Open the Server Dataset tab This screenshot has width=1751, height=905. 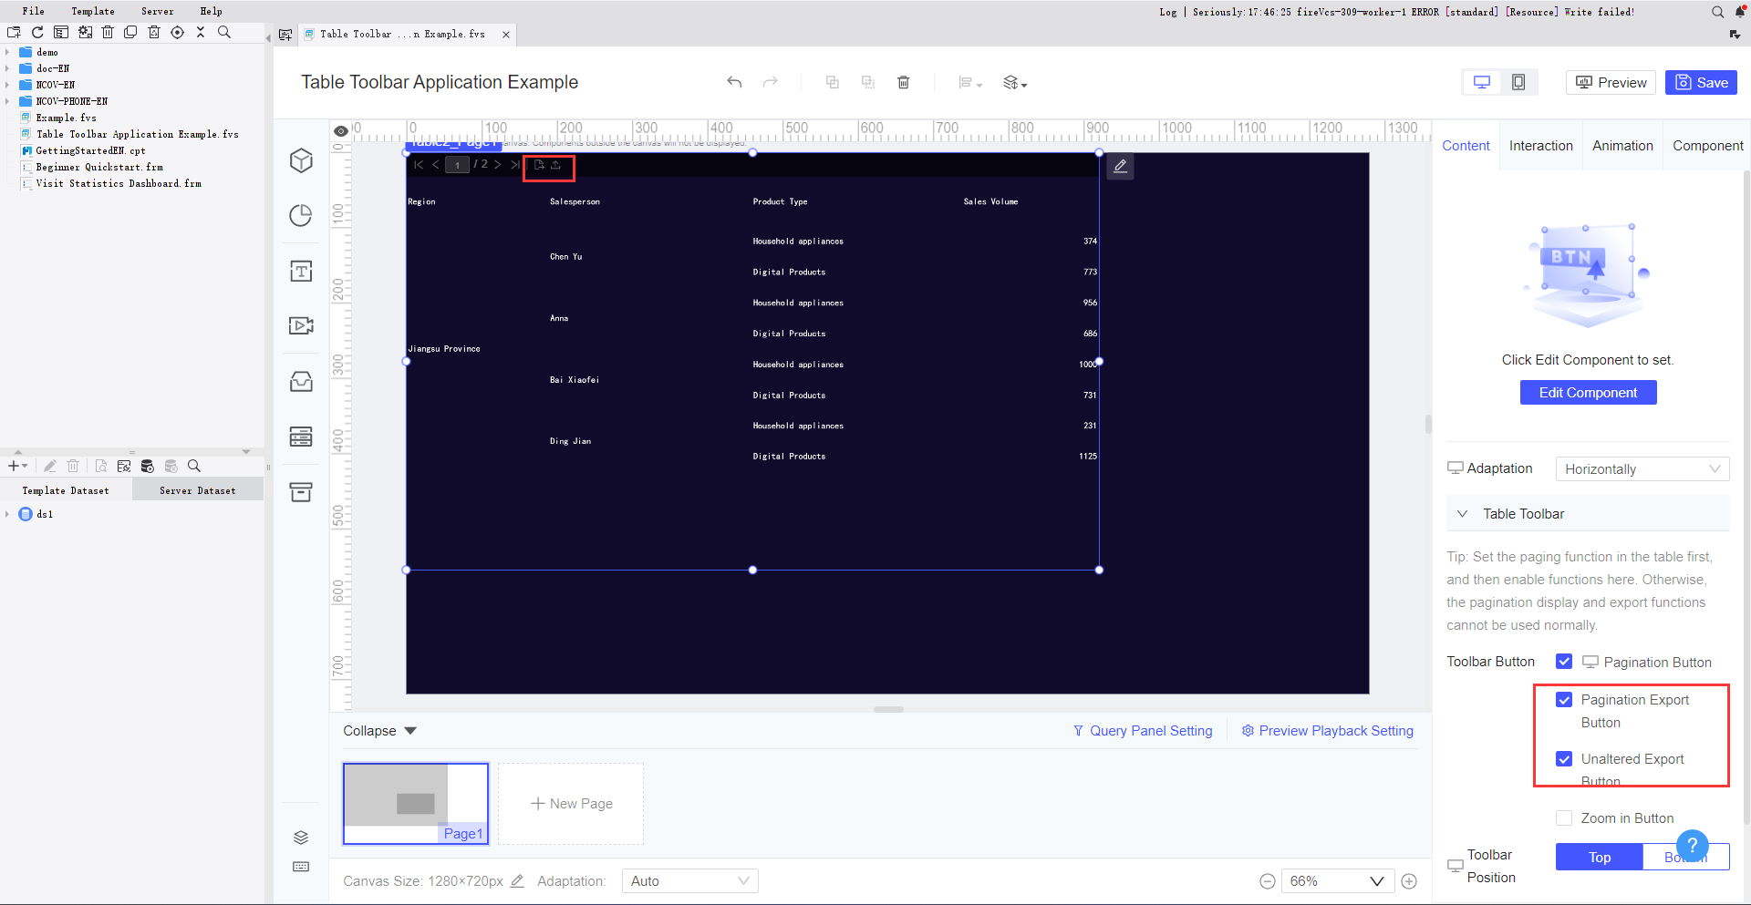pyautogui.click(x=198, y=490)
